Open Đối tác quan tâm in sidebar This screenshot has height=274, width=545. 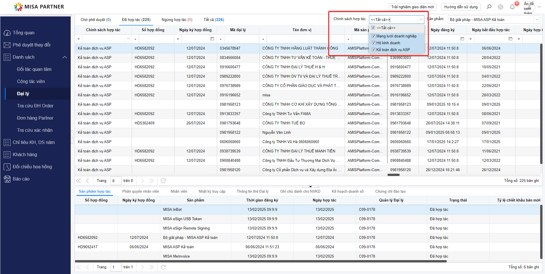coord(34,69)
